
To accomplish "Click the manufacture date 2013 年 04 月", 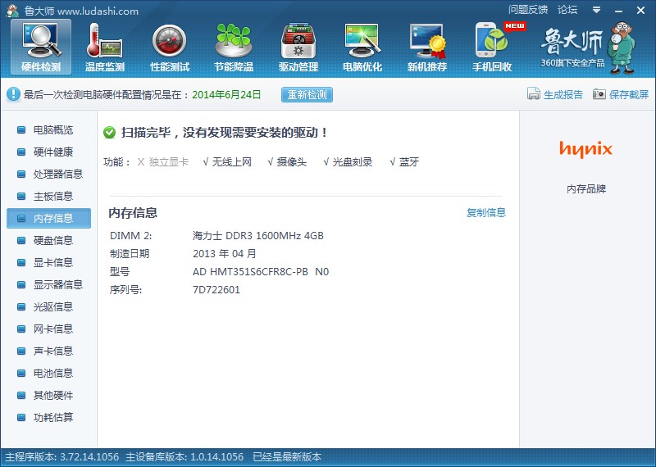I will coord(224,254).
